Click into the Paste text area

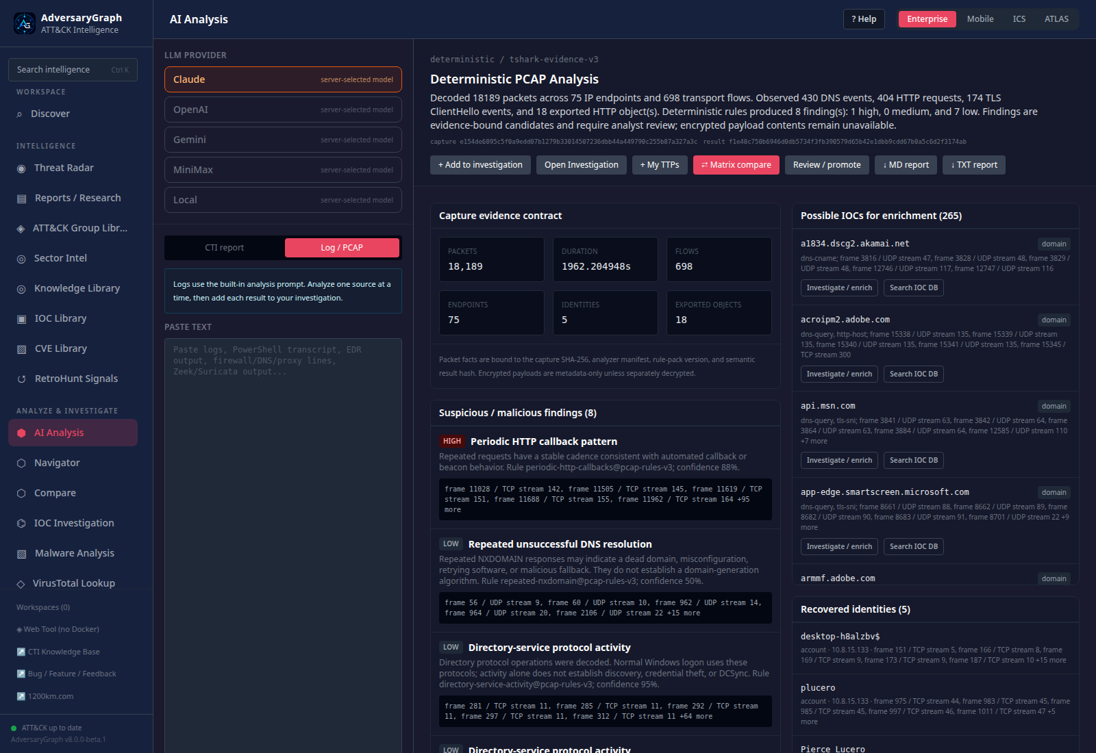(283, 544)
